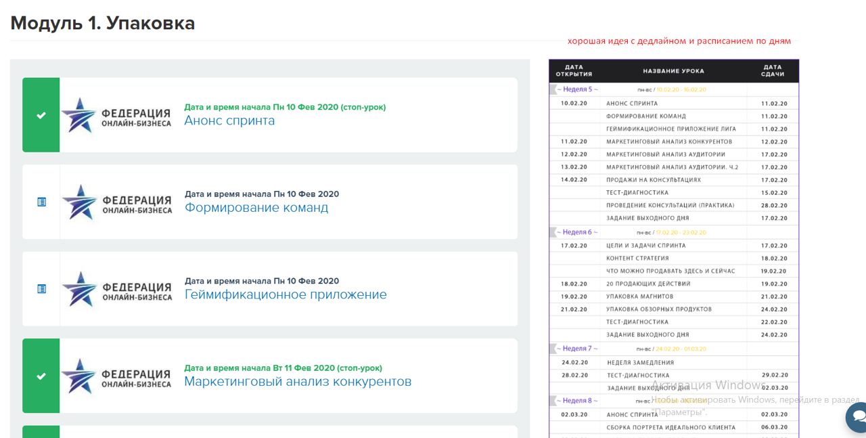This screenshot has height=438, width=866.
Task: Click the УПАКОВКА ОБЗОРНЫХ ПРОДУКТОВ row
Action: pyautogui.click(x=674, y=309)
